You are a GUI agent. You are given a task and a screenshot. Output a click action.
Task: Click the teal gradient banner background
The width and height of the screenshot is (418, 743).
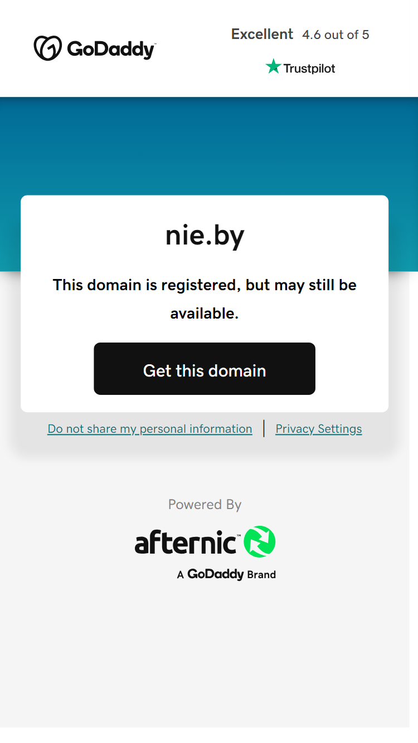pyautogui.click(x=209, y=145)
